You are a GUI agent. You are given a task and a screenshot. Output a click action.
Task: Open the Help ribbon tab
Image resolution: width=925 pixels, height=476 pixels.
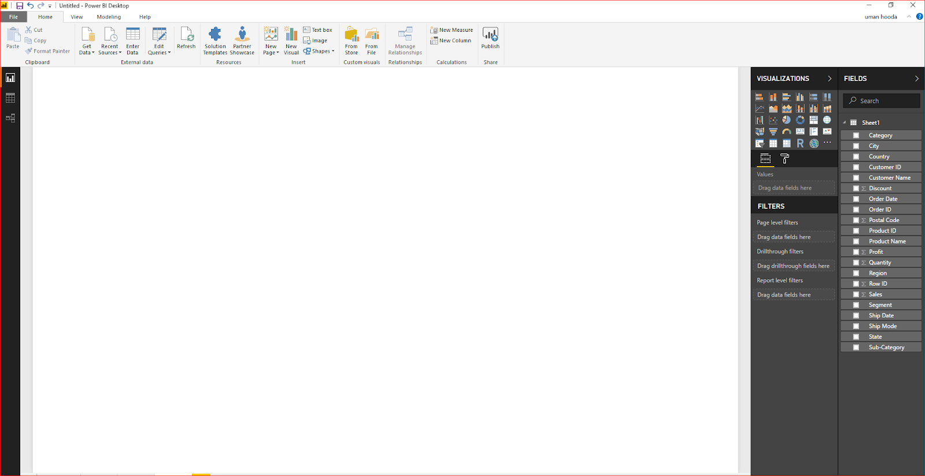145,17
